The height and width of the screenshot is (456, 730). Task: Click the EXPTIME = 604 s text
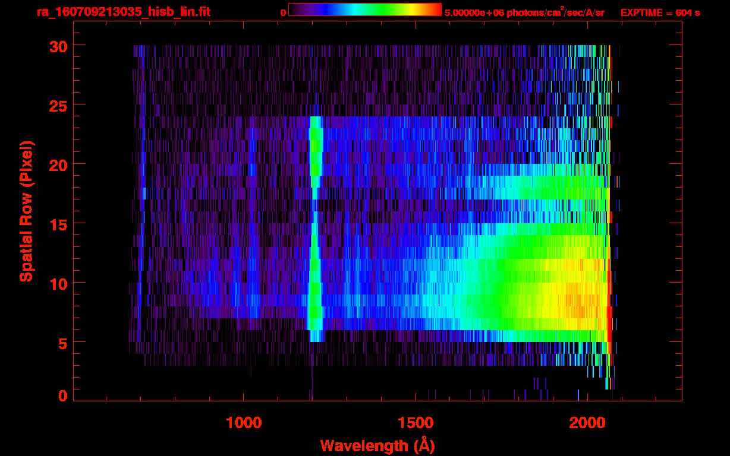[660, 12]
